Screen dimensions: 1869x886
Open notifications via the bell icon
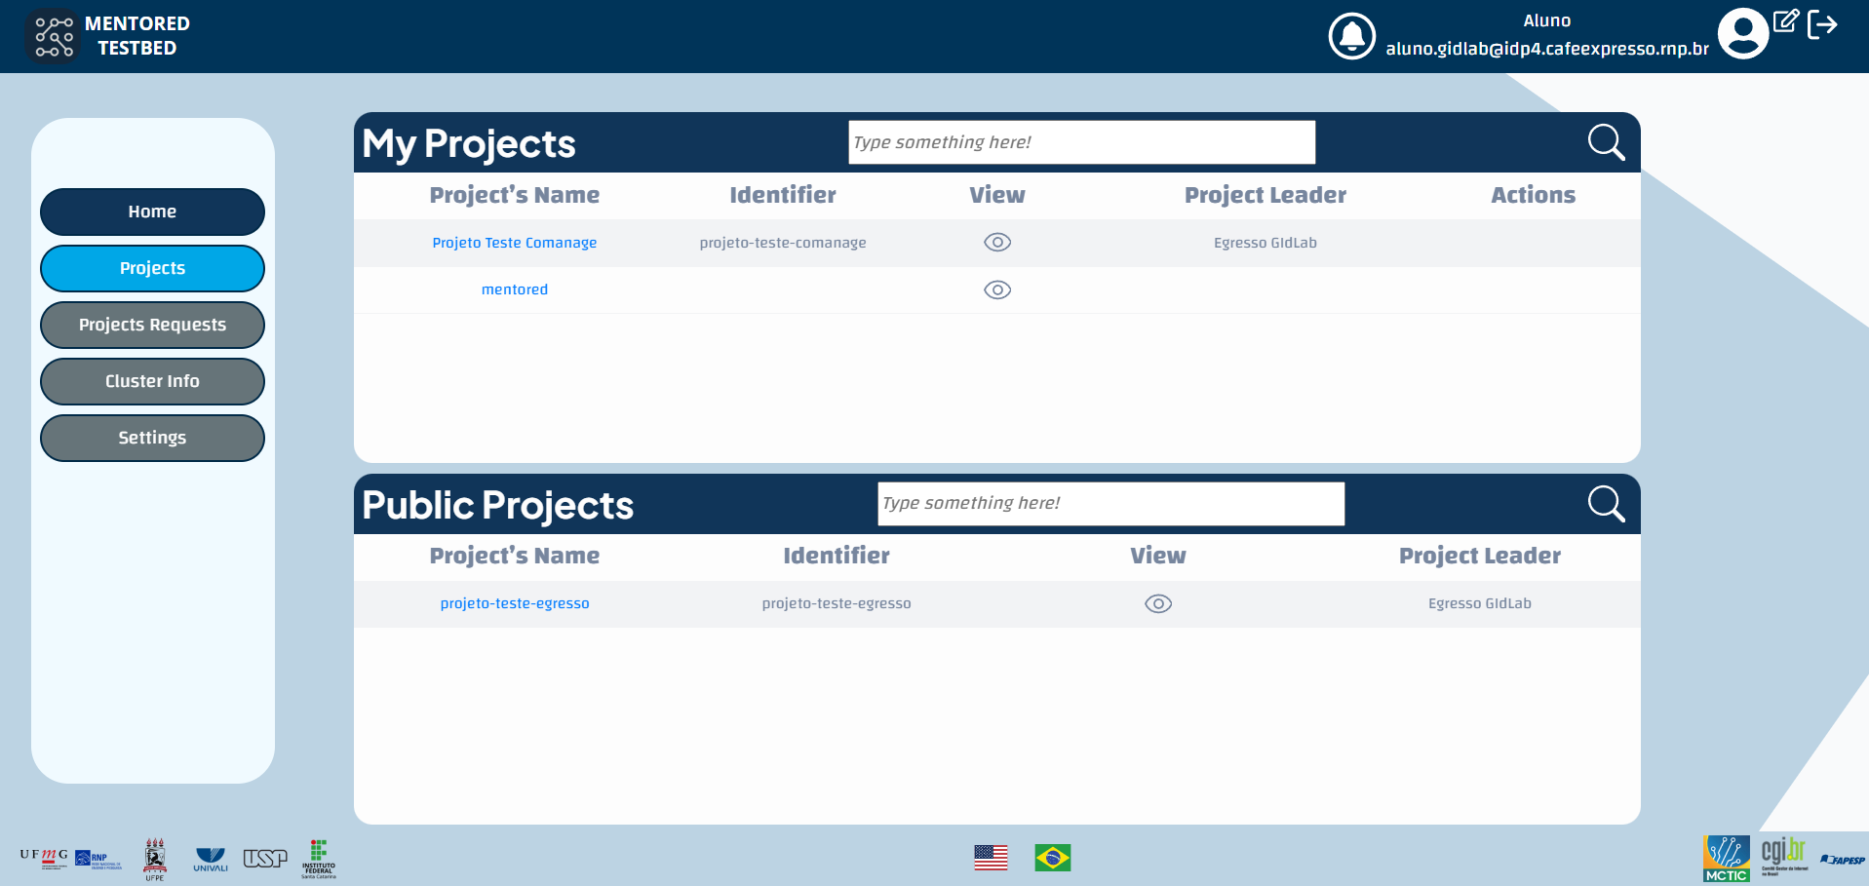[x=1351, y=36]
